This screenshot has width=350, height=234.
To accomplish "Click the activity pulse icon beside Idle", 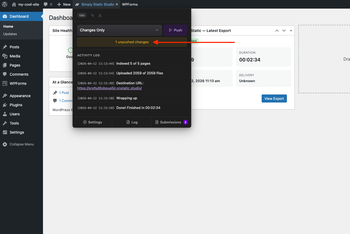I will tap(92, 15).
